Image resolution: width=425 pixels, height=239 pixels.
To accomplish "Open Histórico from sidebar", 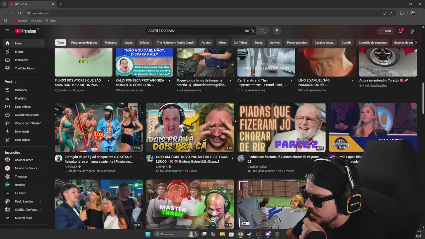I will click(23, 90).
